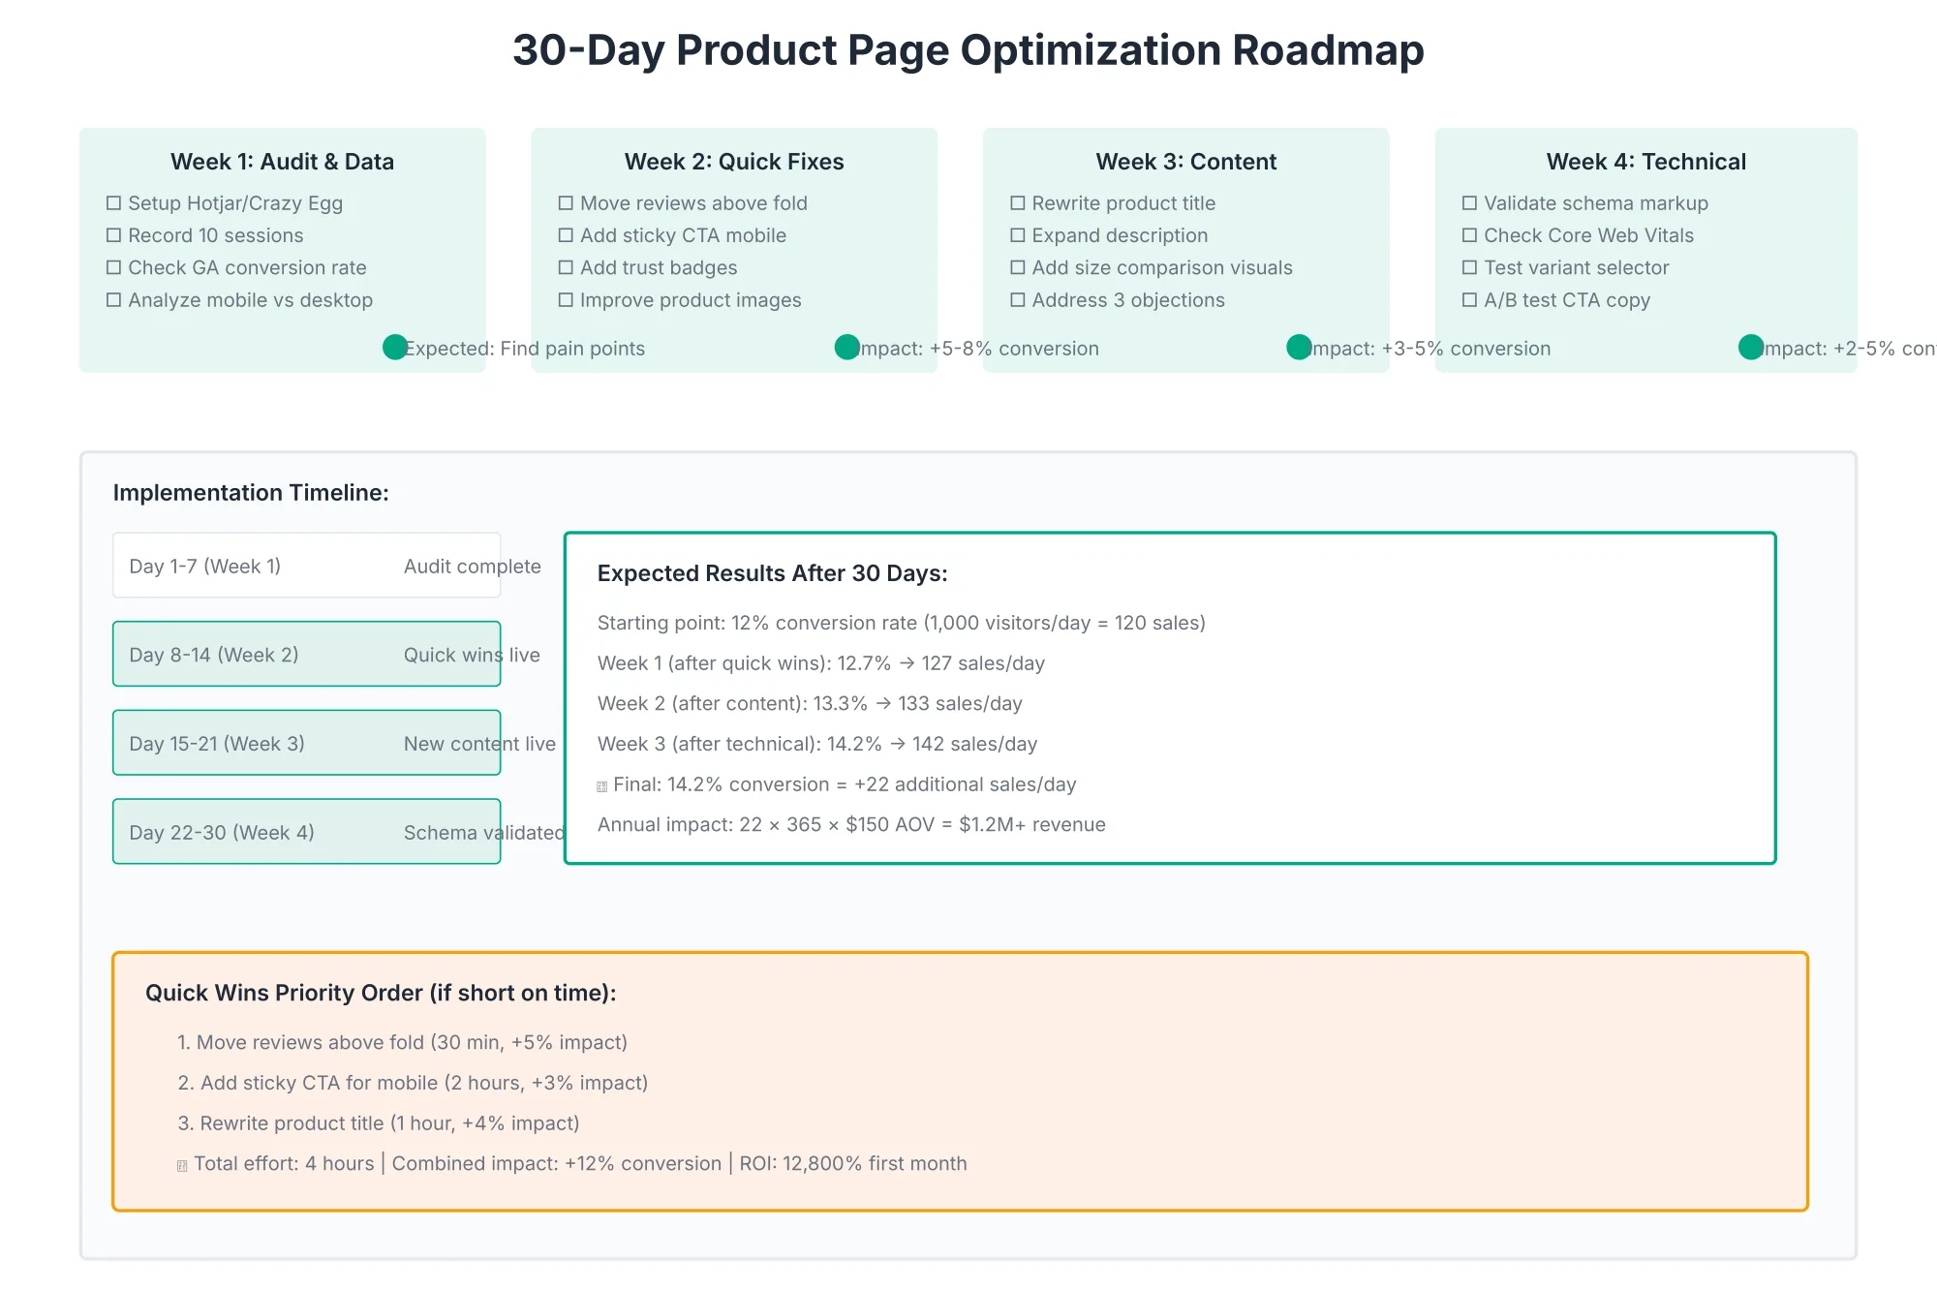Check the Rewrite product title checkbox
This screenshot has width=1937, height=1291.
[1018, 203]
